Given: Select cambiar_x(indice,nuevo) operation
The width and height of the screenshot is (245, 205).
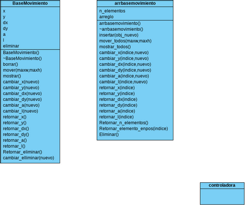Looking at the screenshot, I should coord(124,52).
